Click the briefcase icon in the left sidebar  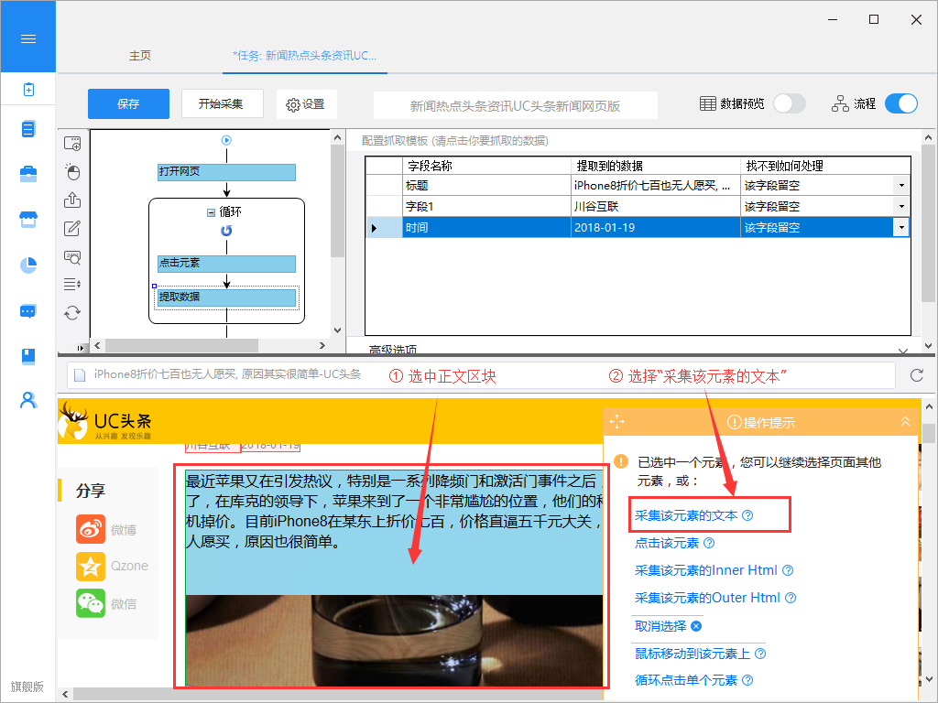28,174
